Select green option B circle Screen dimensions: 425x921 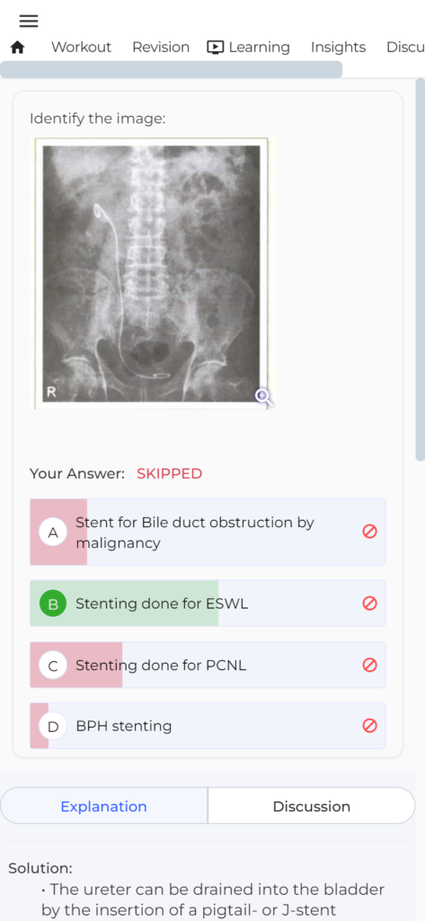coord(53,604)
